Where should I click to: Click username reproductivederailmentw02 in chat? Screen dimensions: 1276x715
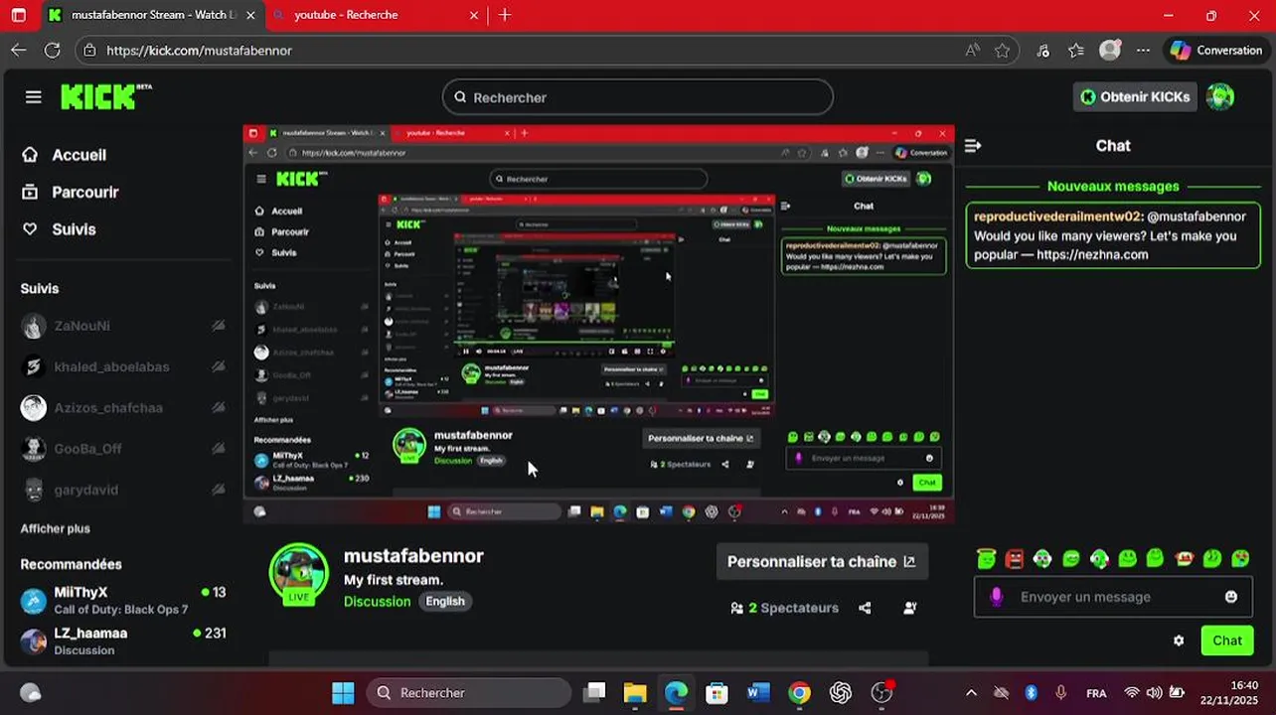point(1058,216)
